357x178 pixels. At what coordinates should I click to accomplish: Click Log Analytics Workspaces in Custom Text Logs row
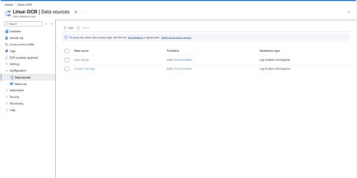point(275,69)
